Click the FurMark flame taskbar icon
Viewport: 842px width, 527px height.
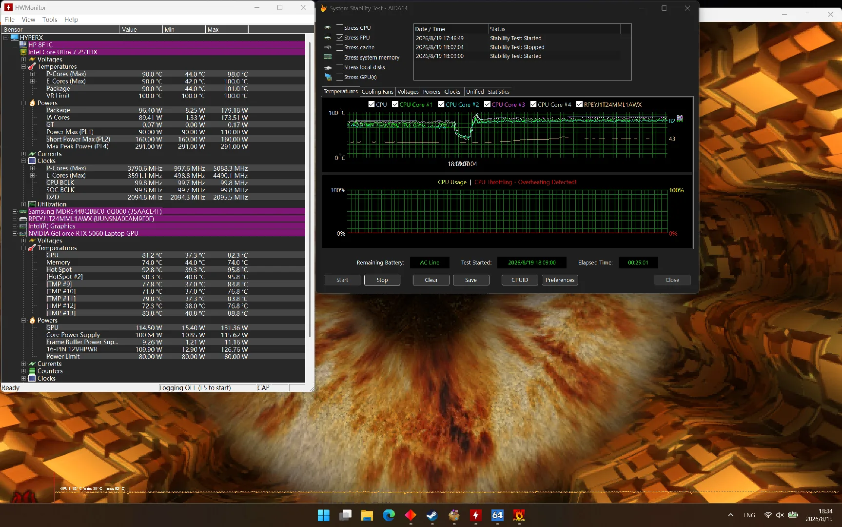pos(519,515)
